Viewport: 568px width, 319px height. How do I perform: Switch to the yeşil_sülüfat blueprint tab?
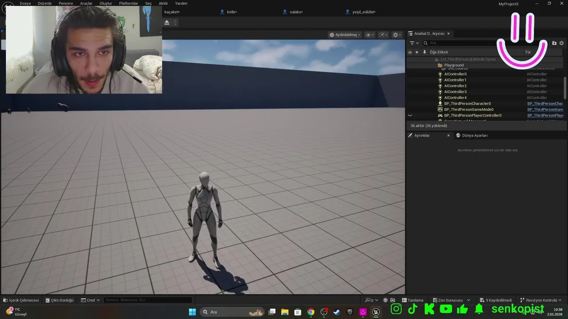pyautogui.click(x=363, y=12)
